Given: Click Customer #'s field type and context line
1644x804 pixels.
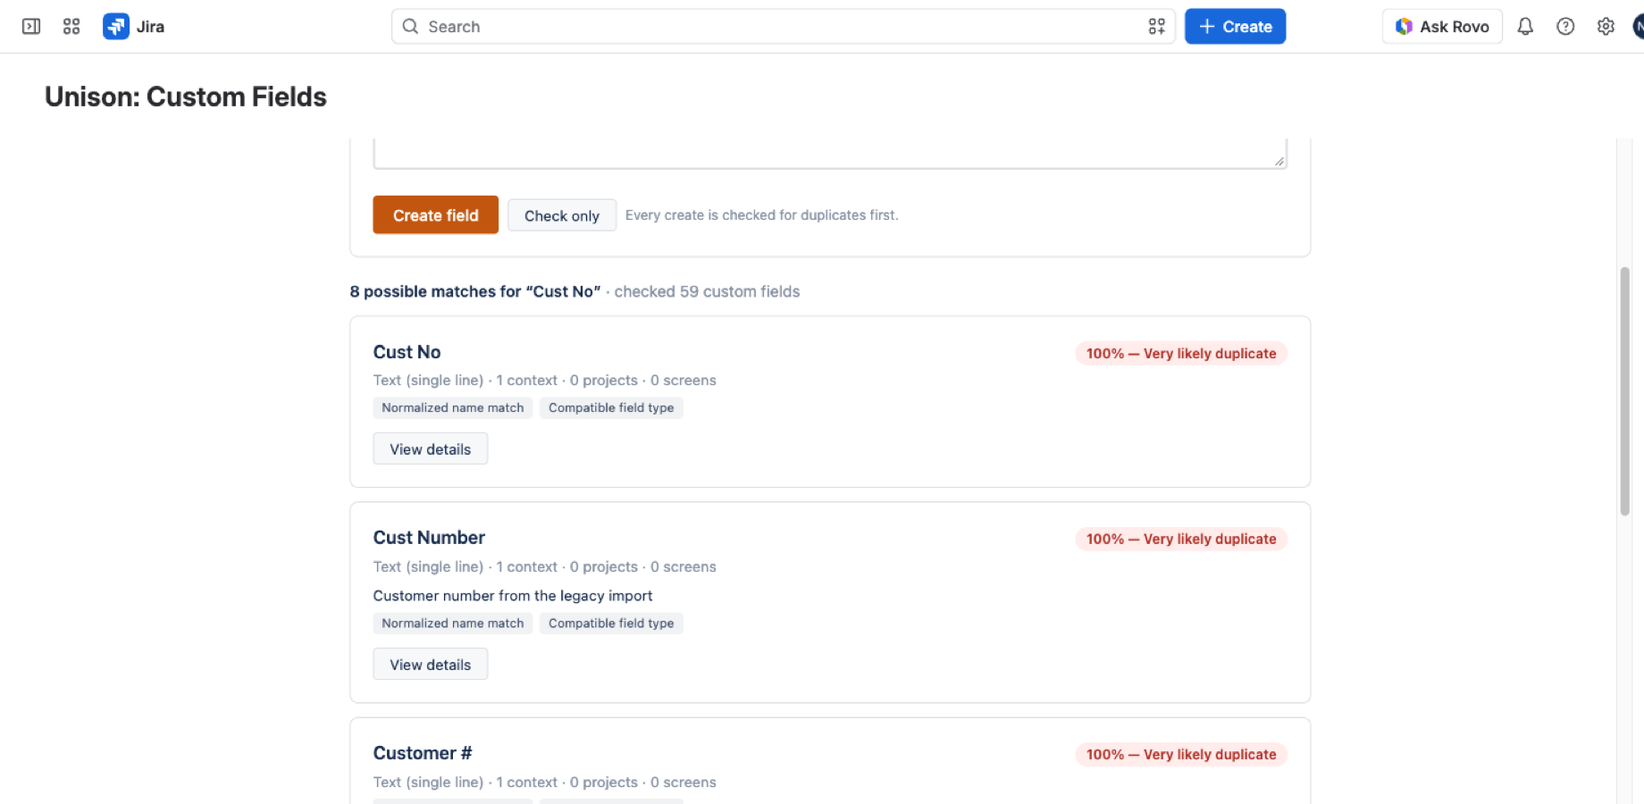Looking at the screenshot, I should pos(545,783).
